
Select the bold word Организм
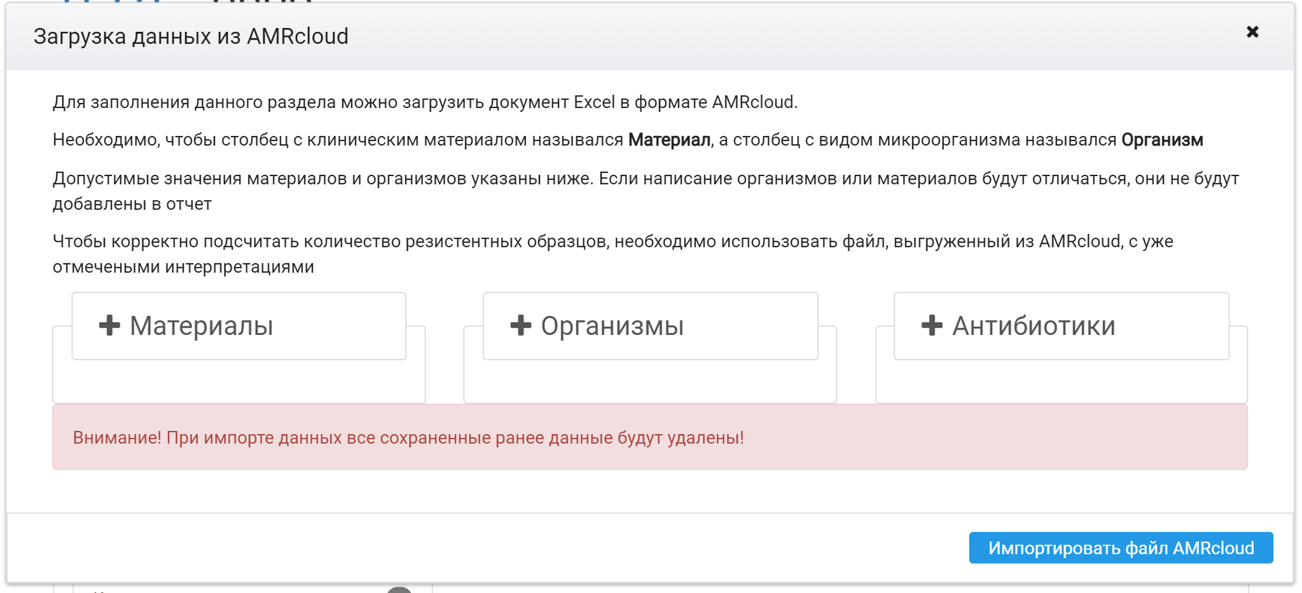point(1162,140)
